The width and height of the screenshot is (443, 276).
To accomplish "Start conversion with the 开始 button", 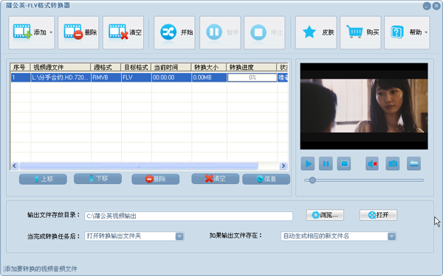I will coord(174,32).
